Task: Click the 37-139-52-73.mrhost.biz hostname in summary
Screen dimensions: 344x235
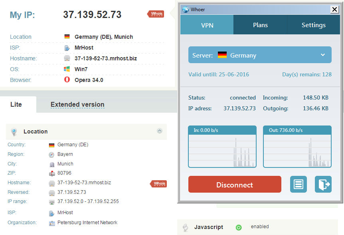Action: (x=106, y=58)
